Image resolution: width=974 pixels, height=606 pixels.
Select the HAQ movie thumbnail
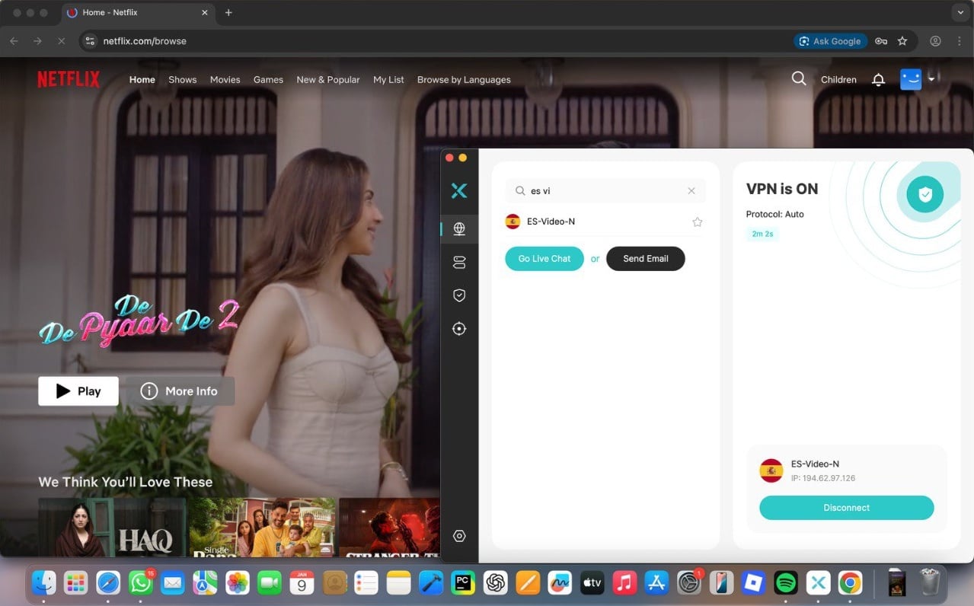point(112,527)
